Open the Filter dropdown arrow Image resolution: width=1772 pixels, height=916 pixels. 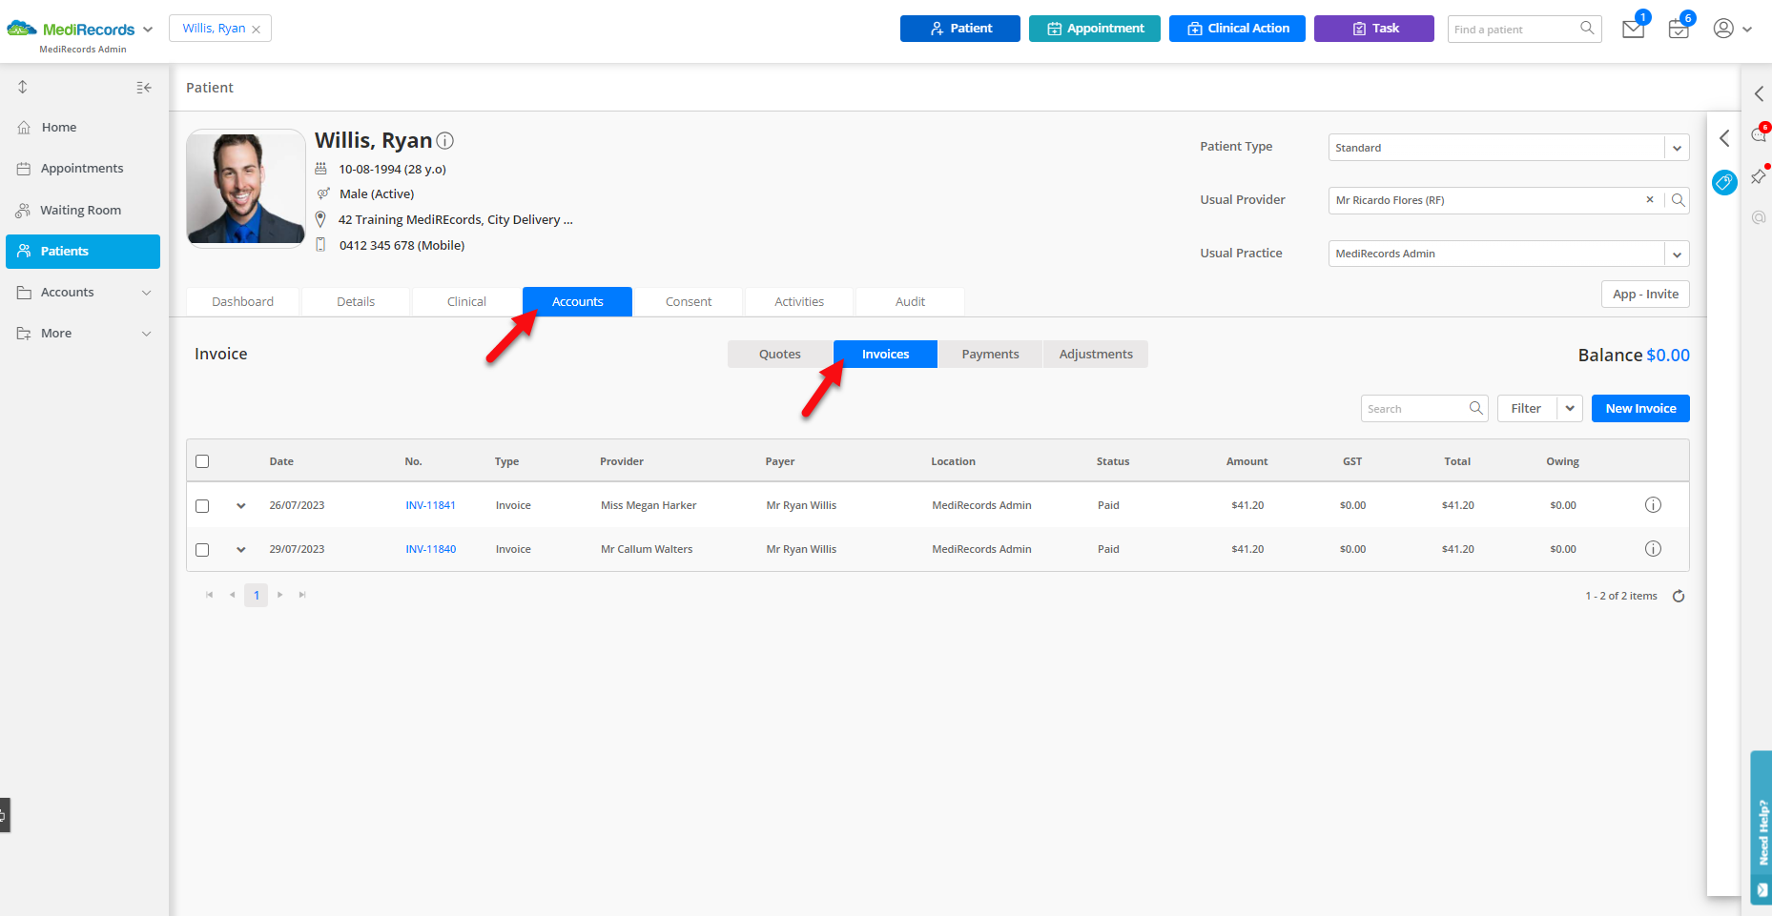tap(1570, 408)
